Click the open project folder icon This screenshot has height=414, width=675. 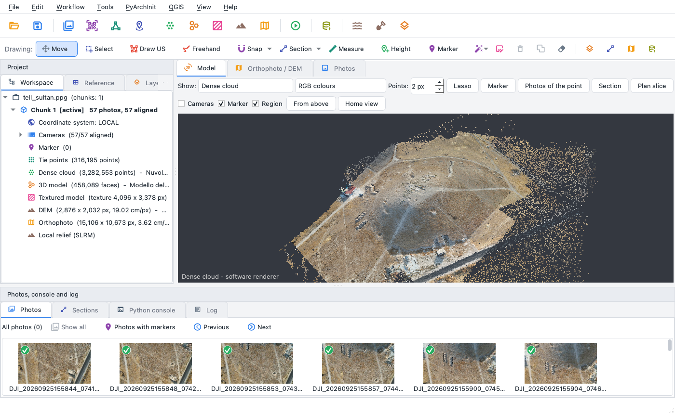14,26
